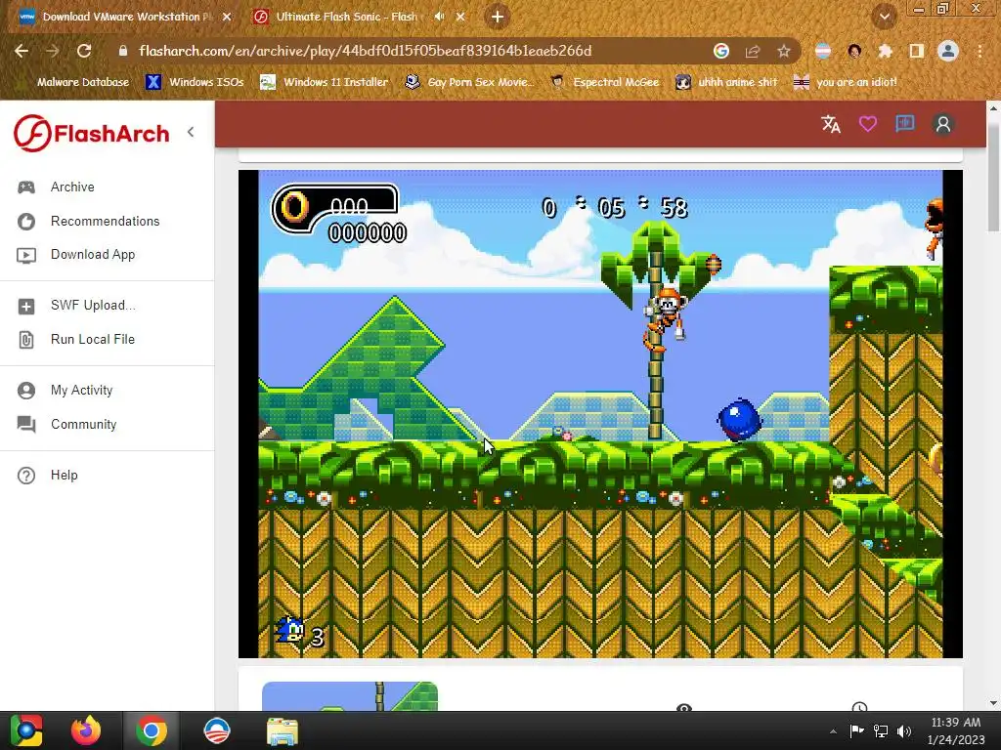
Task: Click the page vertical scrollbar thumb
Action: point(993,178)
